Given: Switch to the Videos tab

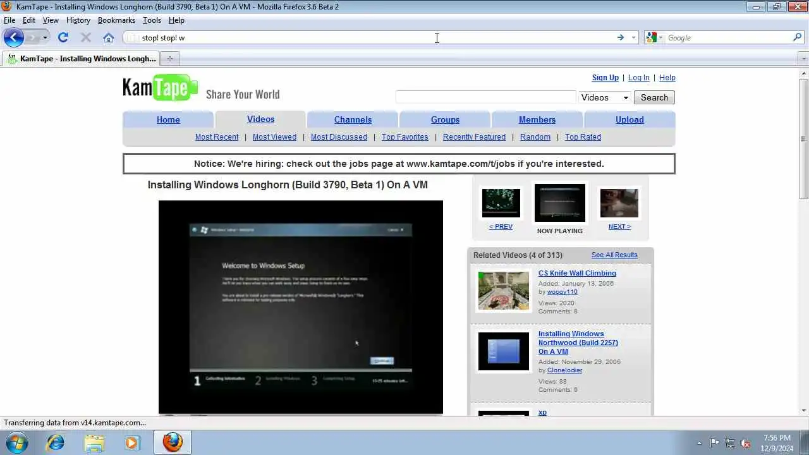Looking at the screenshot, I should click(x=260, y=119).
